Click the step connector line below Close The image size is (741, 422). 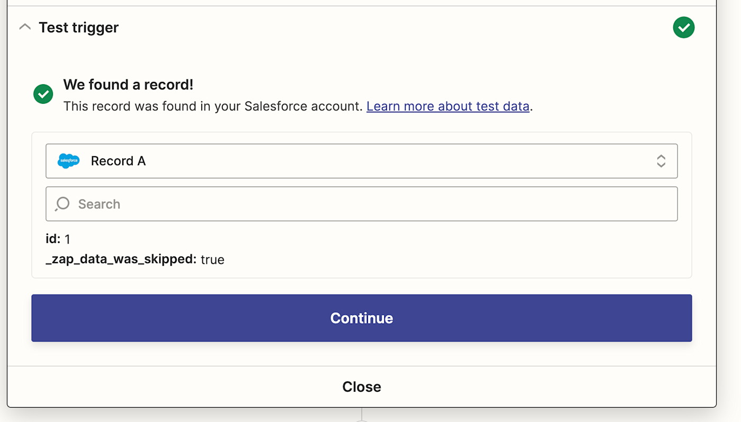pos(362,415)
